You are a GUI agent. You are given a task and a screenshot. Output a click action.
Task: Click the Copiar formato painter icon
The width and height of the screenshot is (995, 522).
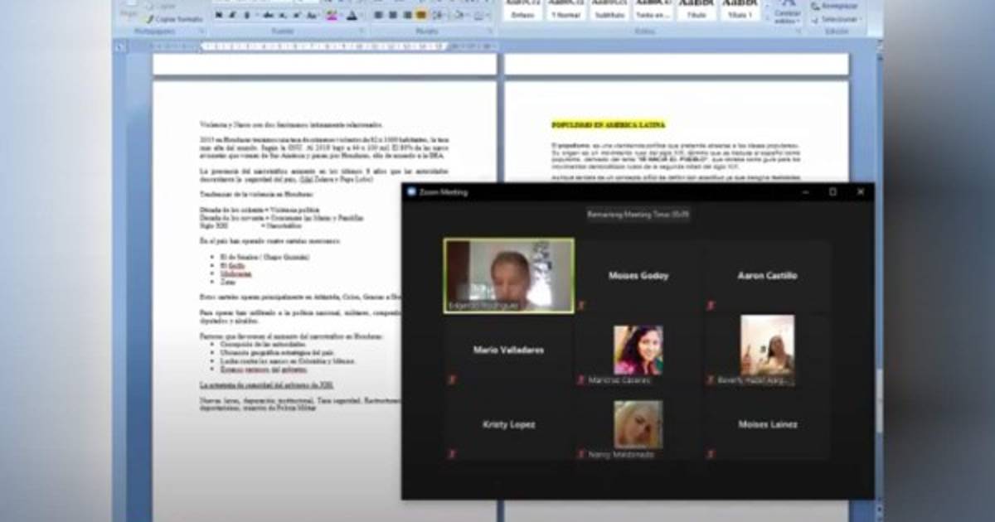[149, 18]
